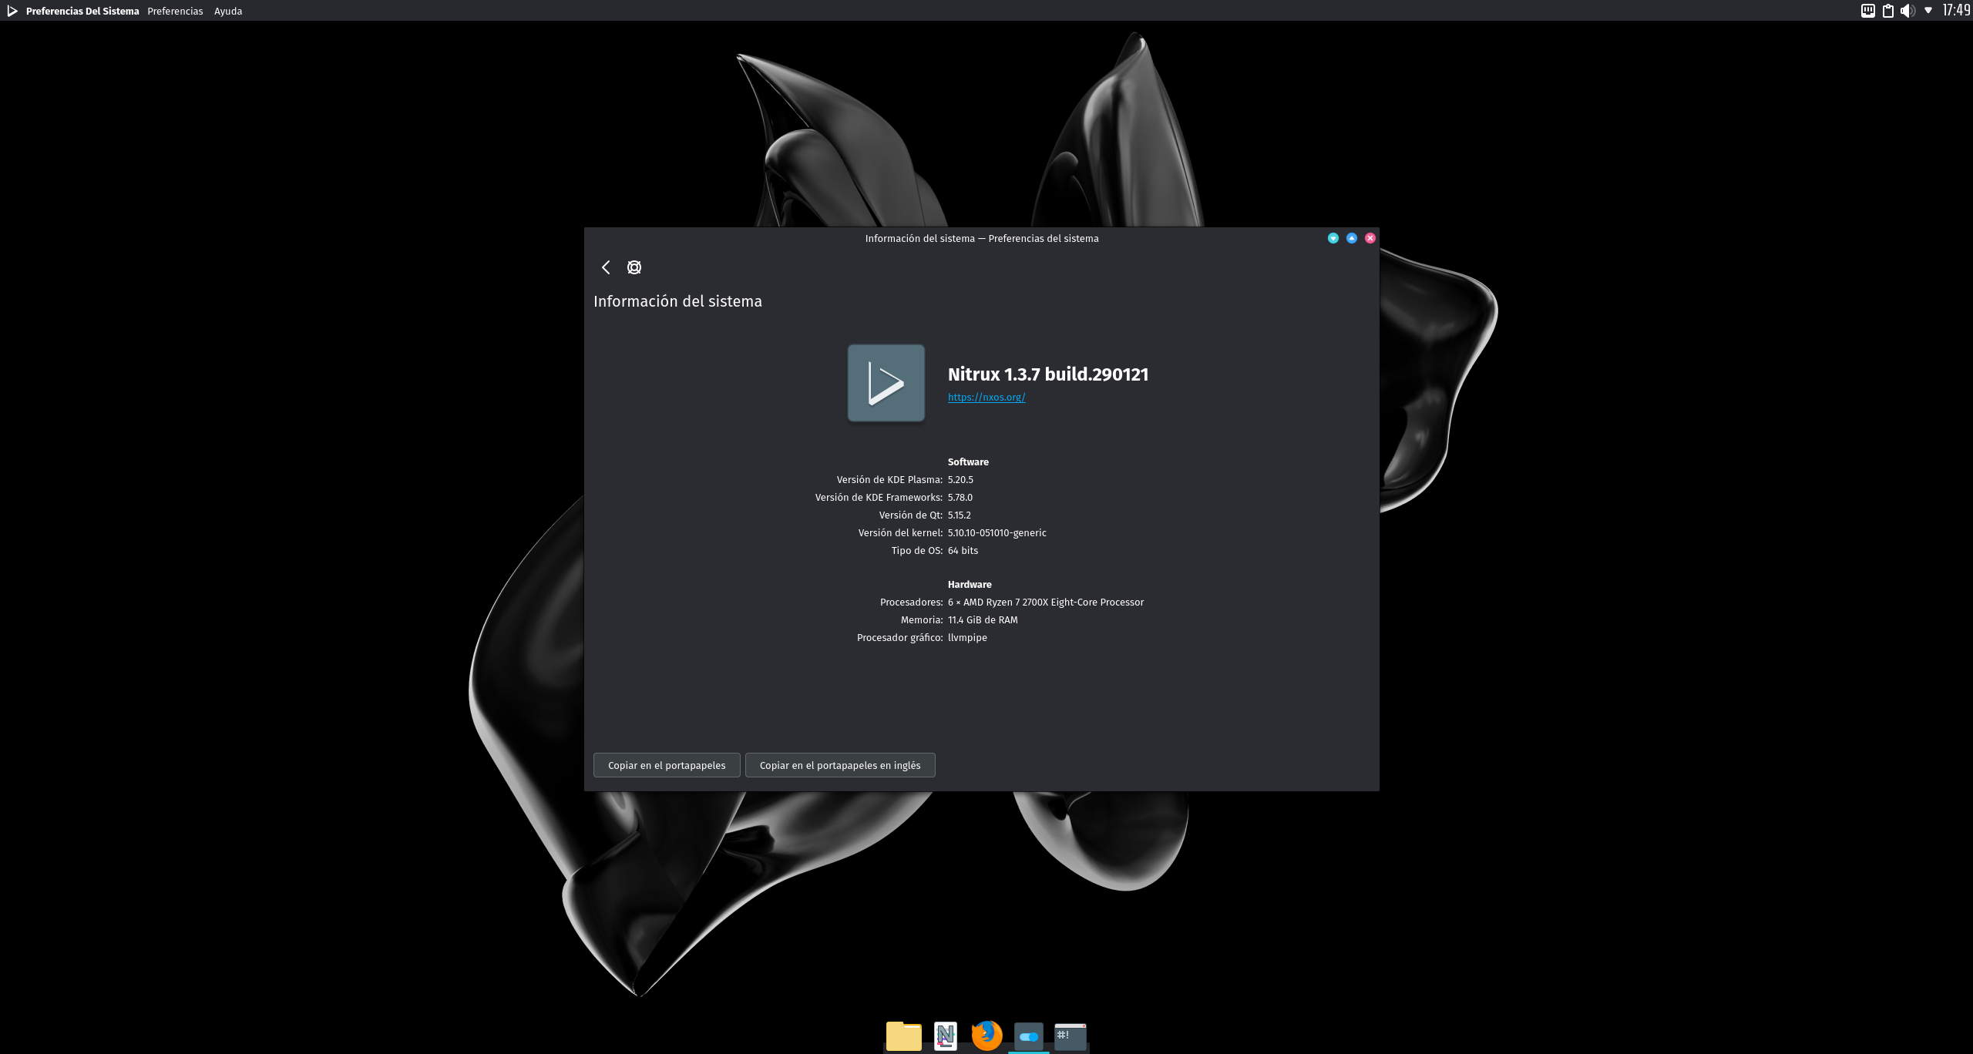Open the clipboard tray icon

coord(1888,11)
